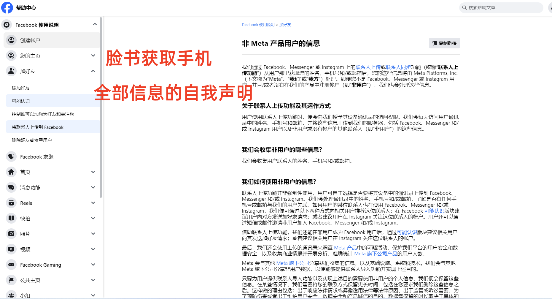Click the 我们会收集非用户的哪些信息? heading
This screenshot has width=552, height=299.
tap(282, 150)
